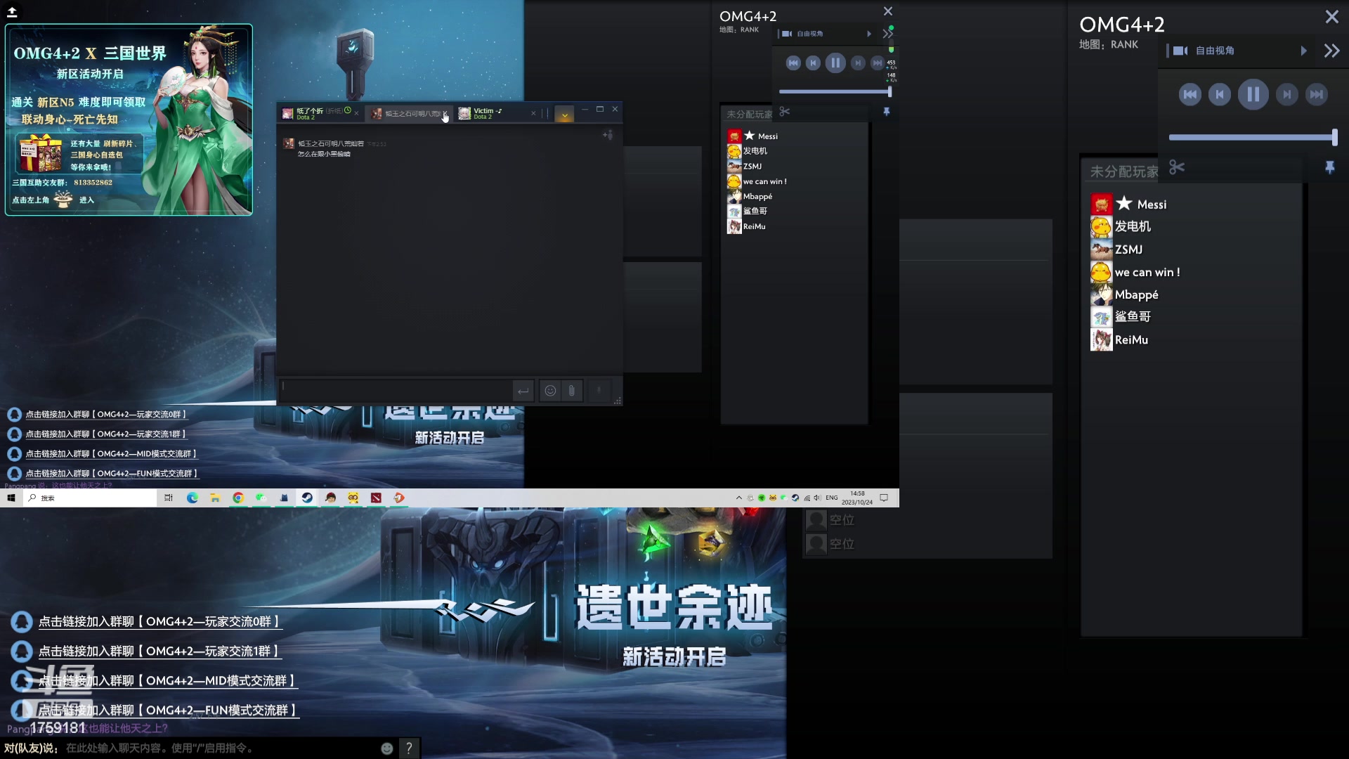Adjust the large replay progress slider
1349x759 pixels.
pos(1253,137)
